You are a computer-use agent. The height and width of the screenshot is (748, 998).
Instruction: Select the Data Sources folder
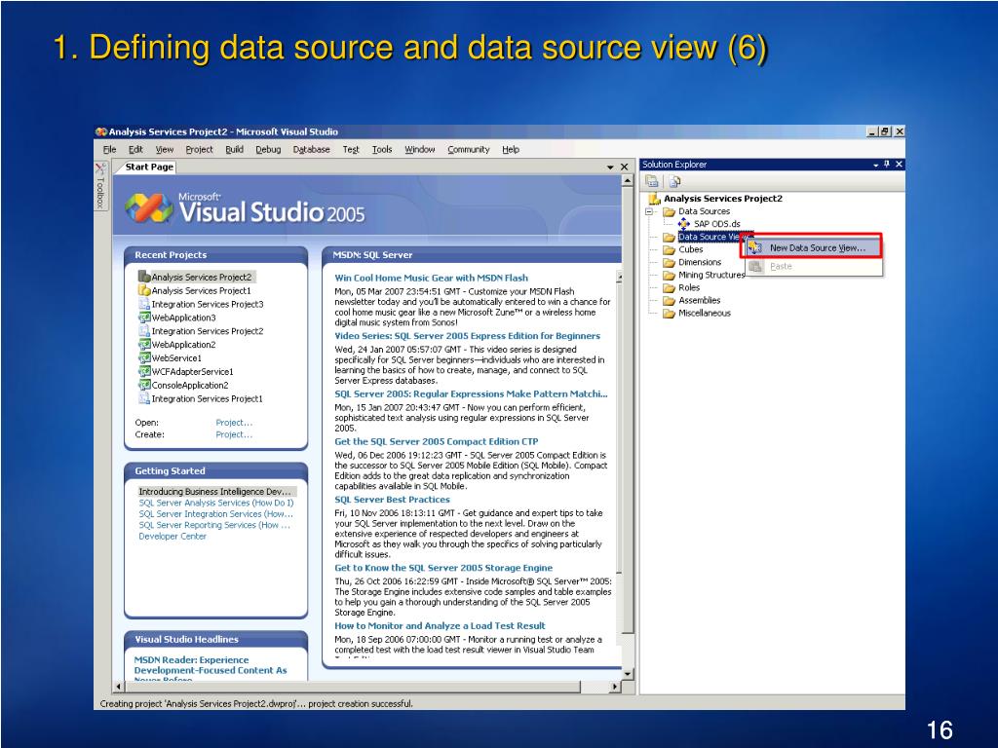[x=704, y=211]
